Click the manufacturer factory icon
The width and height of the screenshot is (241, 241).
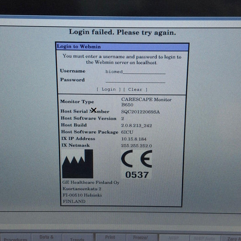point(77,164)
